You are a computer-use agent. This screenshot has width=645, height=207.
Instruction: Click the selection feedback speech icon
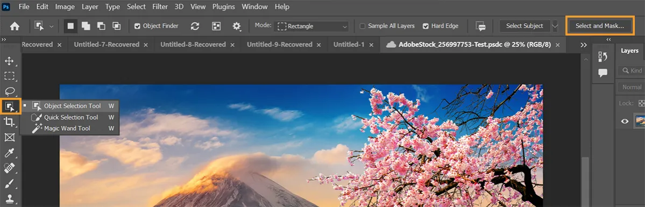click(480, 26)
